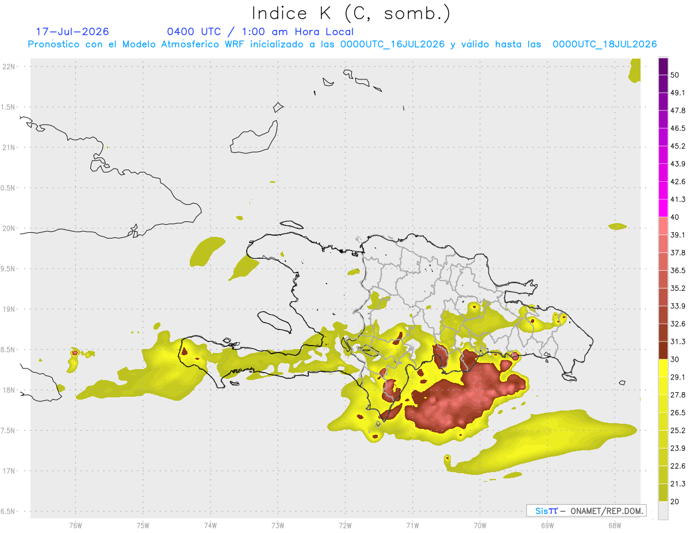This screenshot has height=533, width=690.
Task: Pick the light gray swatch below 20
Action: [663, 511]
